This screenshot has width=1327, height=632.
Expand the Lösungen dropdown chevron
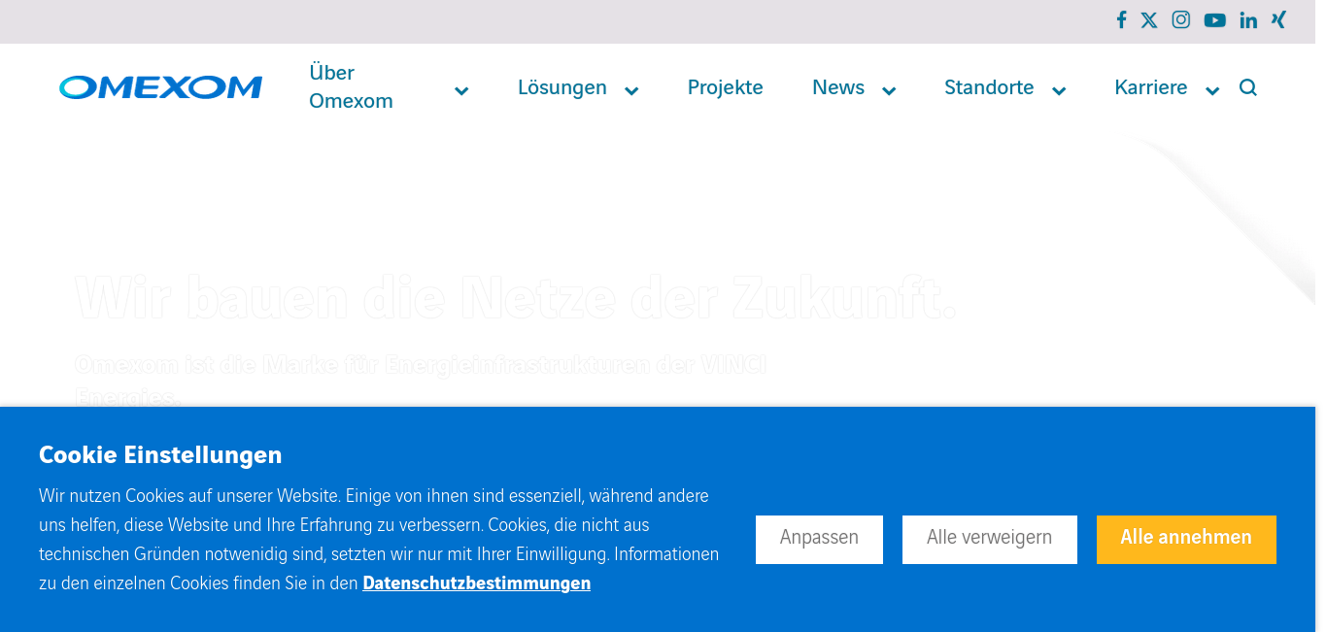click(x=631, y=91)
